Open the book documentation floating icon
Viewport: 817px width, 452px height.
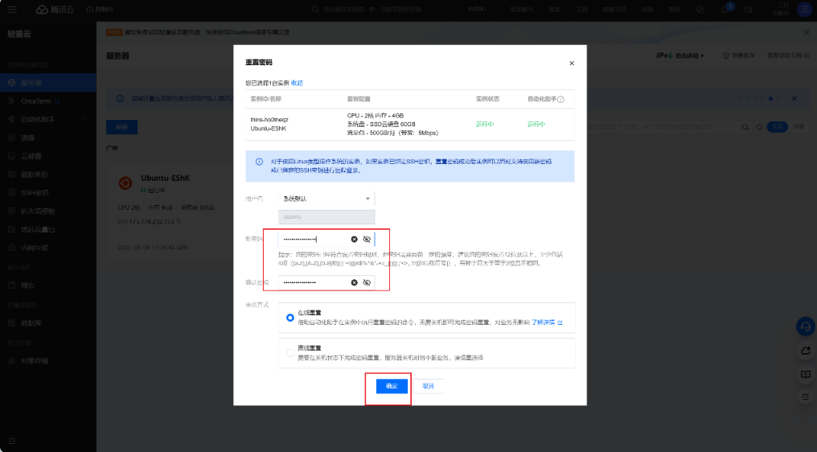click(x=806, y=374)
